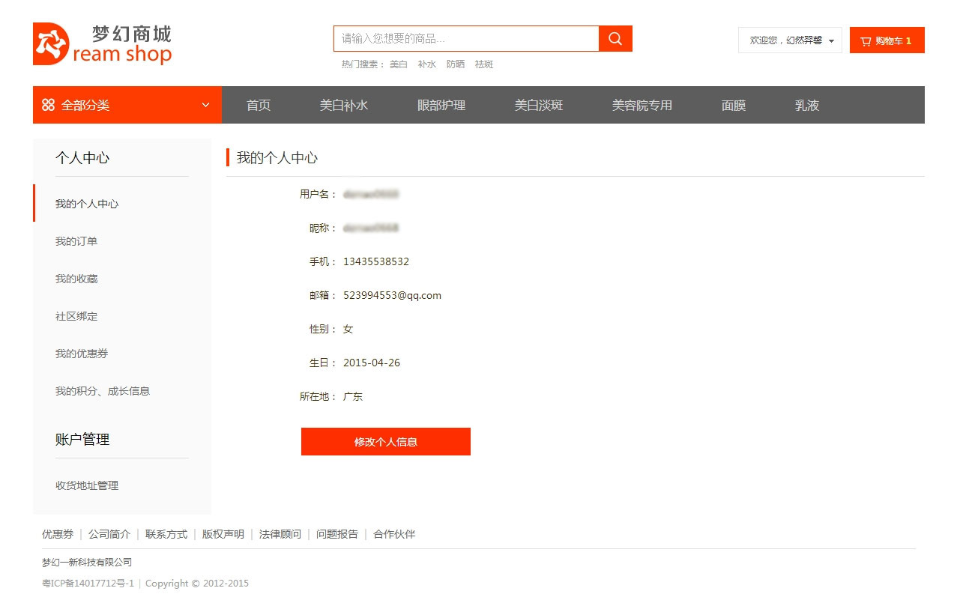Click ICP number 粤ICP备14017712号-1

pyautogui.click(x=88, y=584)
